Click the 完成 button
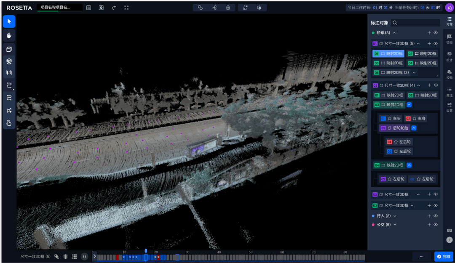455x263 pixels. pyautogui.click(x=444, y=257)
